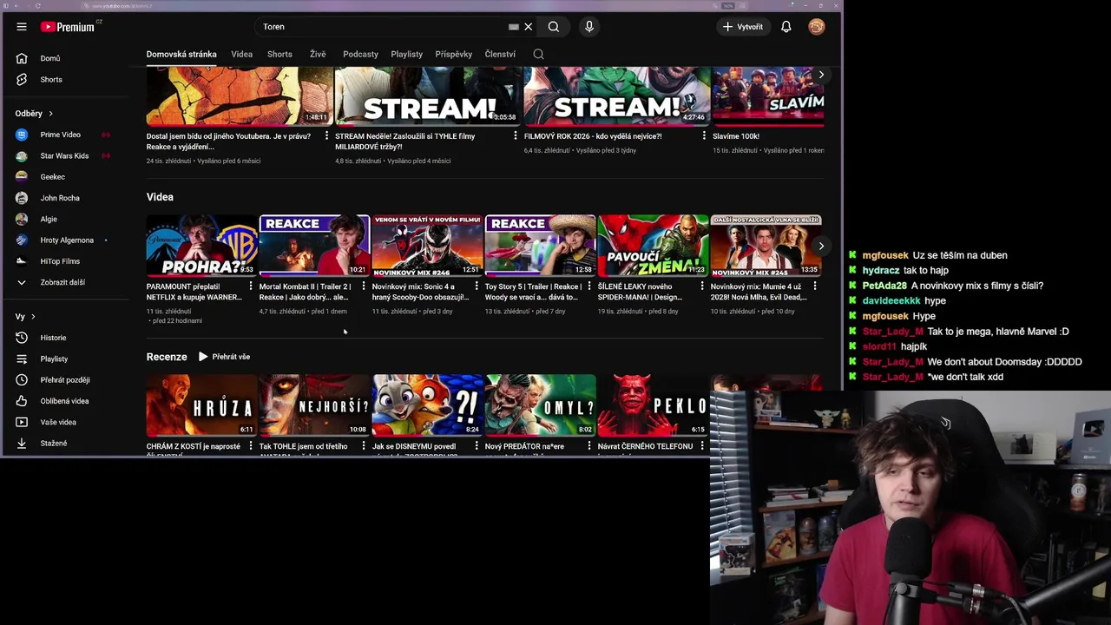The width and height of the screenshot is (1111, 625).
Task: Advance the Videa row with arrow
Action: [x=821, y=246]
